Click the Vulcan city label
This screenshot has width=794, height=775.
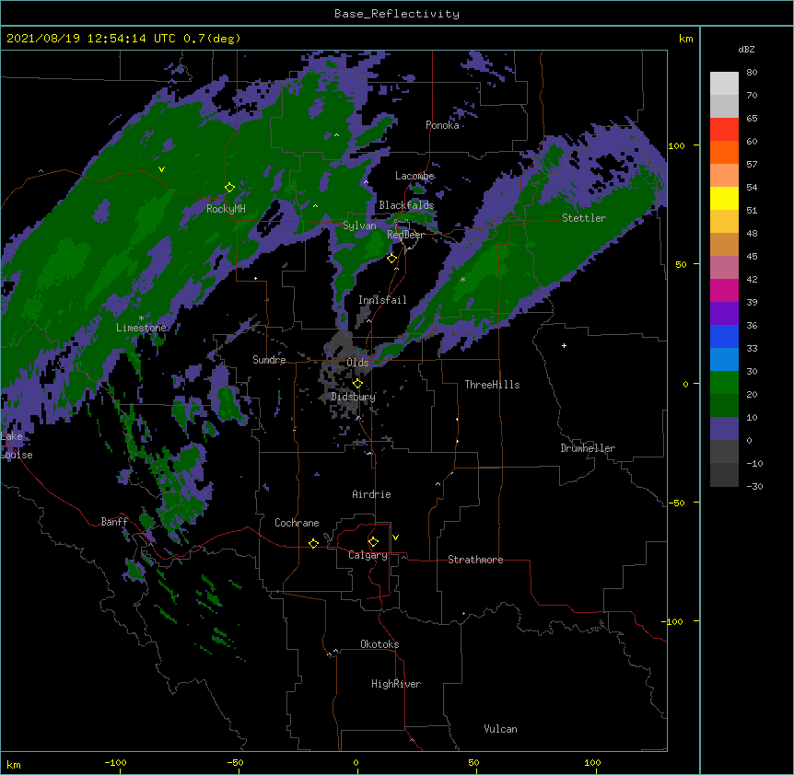point(500,729)
